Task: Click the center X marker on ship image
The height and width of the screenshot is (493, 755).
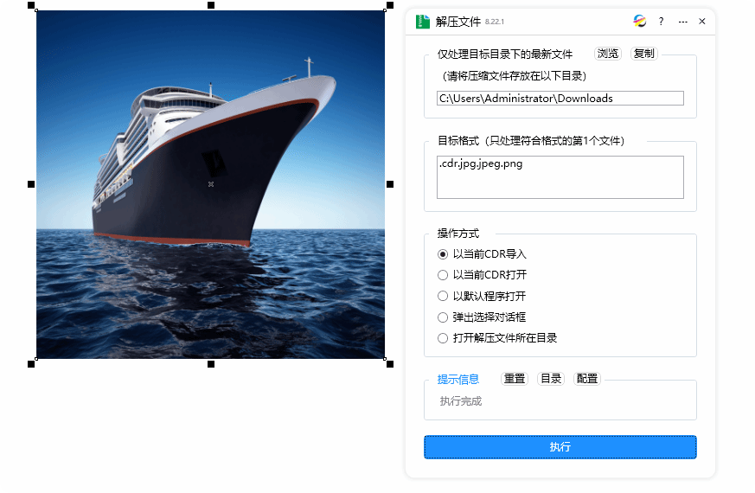Action: [211, 184]
